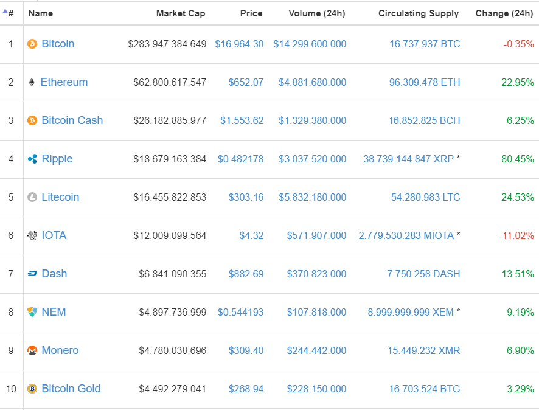This screenshot has width=539, height=410.
Task: Sort table by Market Cap column header
Action: [x=181, y=13]
